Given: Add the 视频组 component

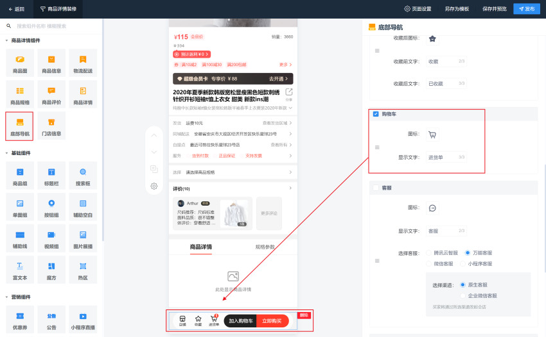Looking at the screenshot, I should (x=51, y=238).
